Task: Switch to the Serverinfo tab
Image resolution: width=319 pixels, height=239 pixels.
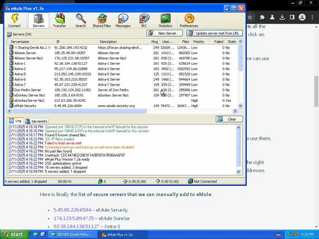Action: point(36,121)
